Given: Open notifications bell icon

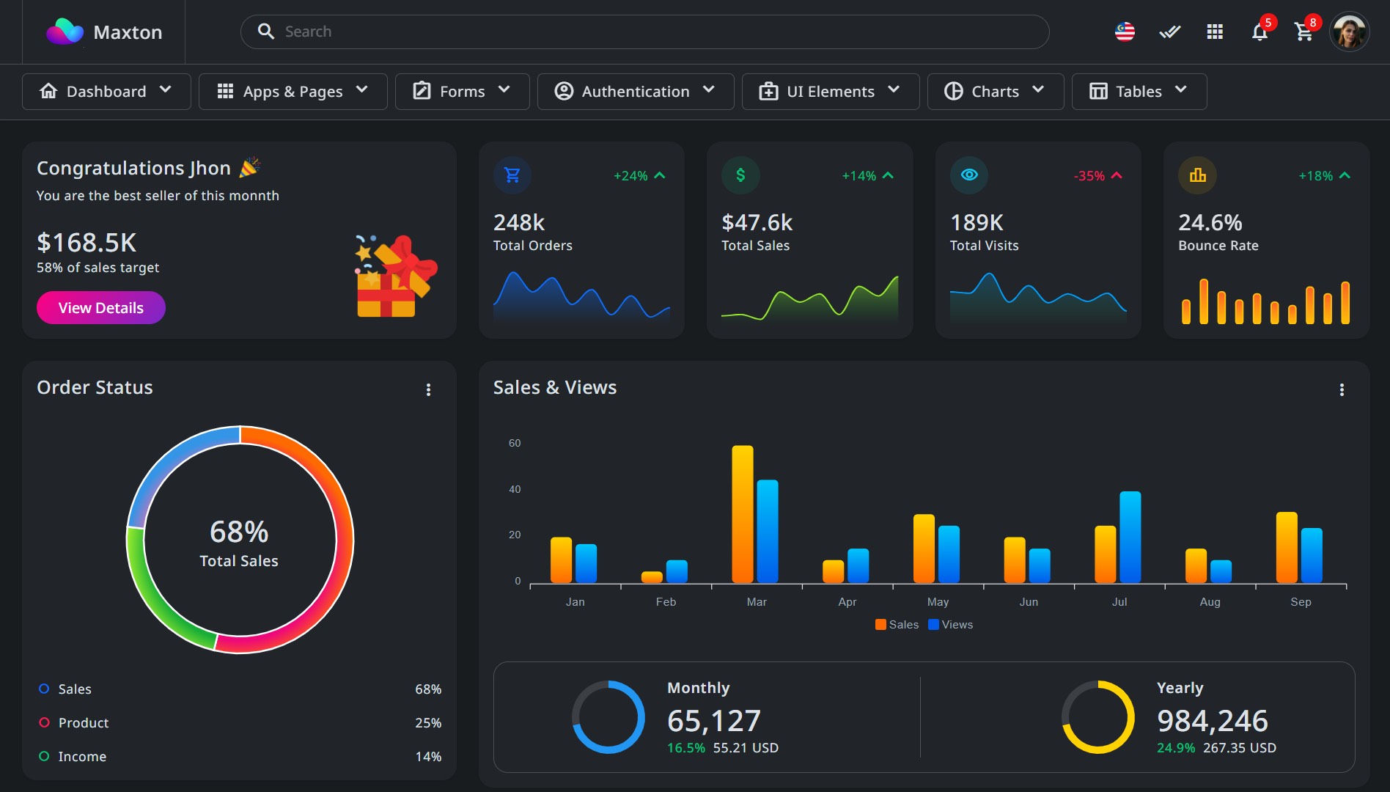Looking at the screenshot, I should pyautogui.click(x=1260, y=32).
